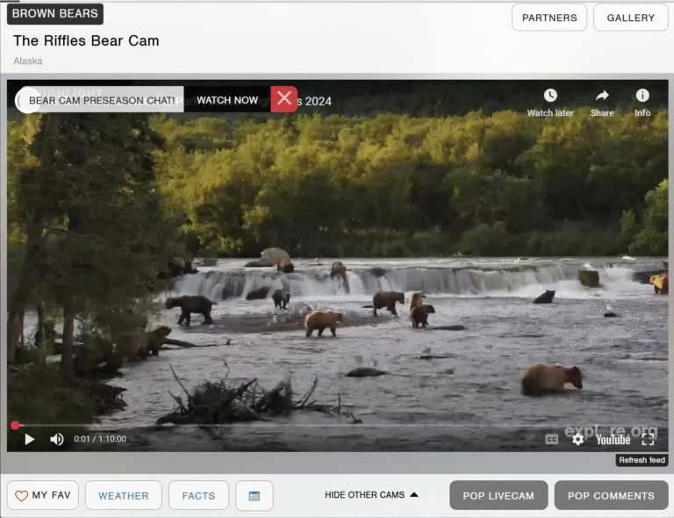Screen dimensions: 674x518
Task: Click WATCH NOW in banner
Action: 227,100
